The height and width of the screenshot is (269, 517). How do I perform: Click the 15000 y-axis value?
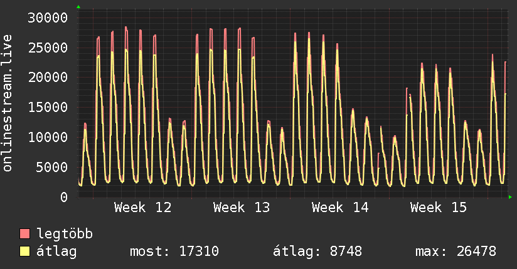click(x=48, y=107)
